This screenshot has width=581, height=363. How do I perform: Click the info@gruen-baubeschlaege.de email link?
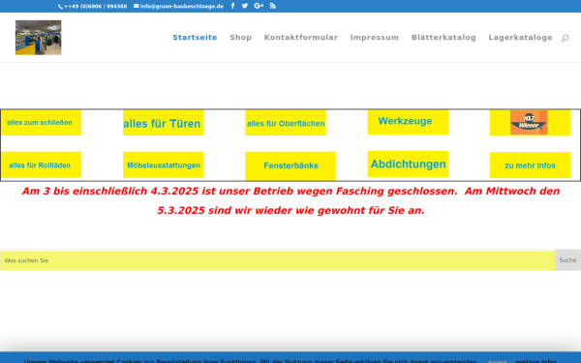coord(178,7)
